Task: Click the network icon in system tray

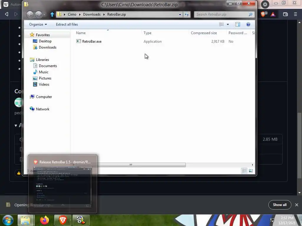Action: pyautogui.click(x=272, y=220)
